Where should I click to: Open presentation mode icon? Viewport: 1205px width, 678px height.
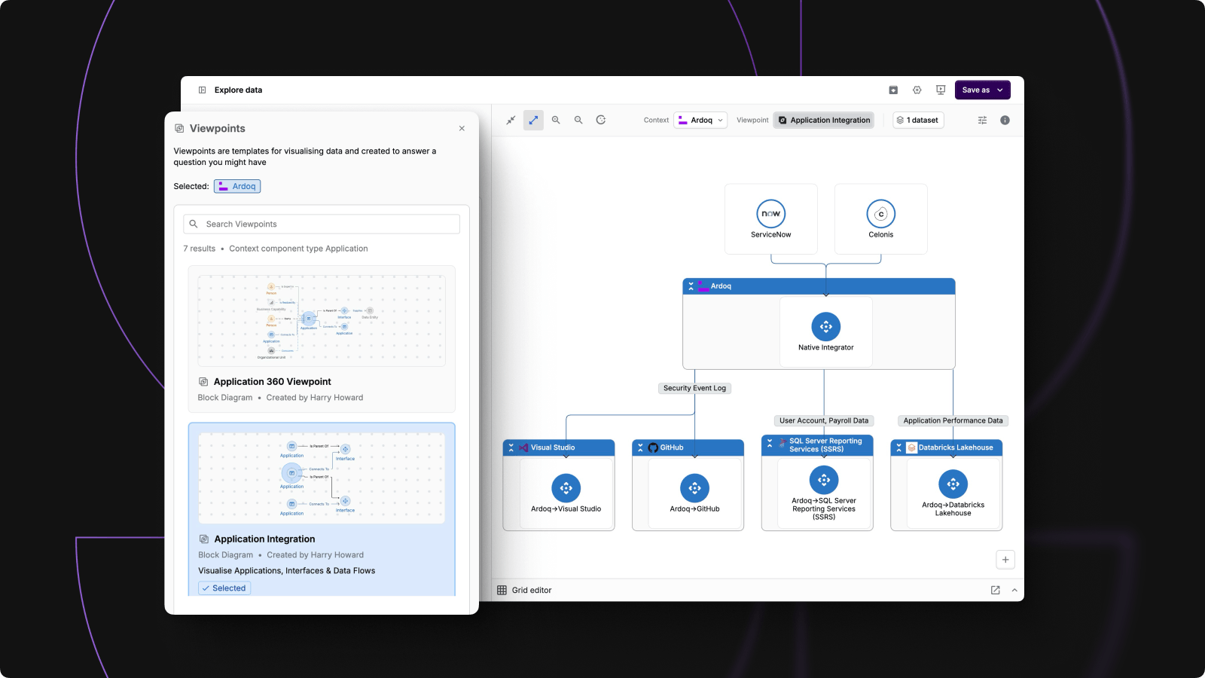[941, 90]
